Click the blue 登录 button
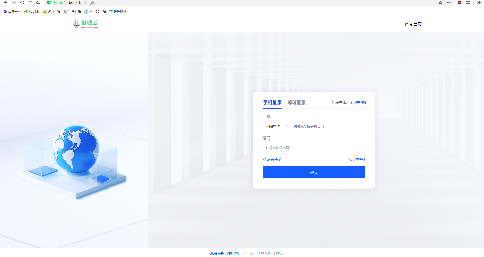 coord(314,172)
